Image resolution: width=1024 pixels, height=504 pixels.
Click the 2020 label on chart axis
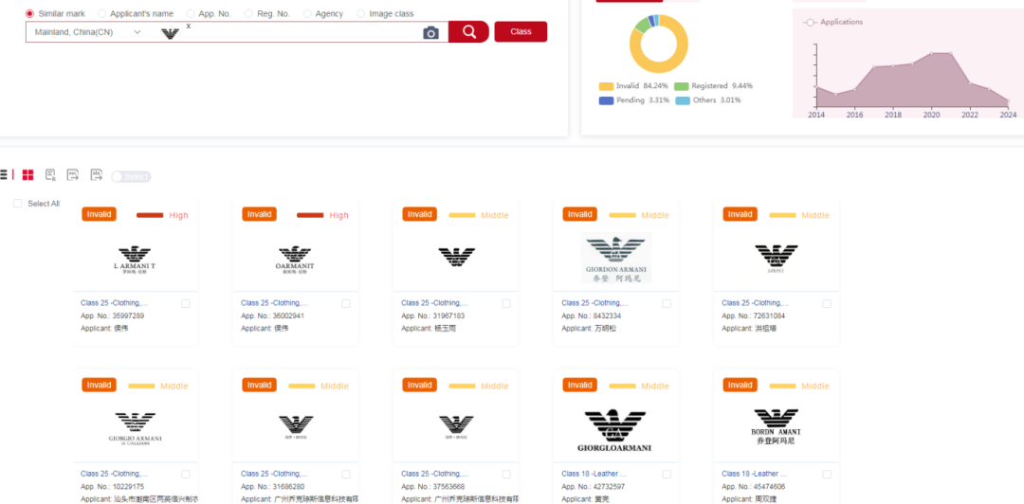click(x=931, y=115)
